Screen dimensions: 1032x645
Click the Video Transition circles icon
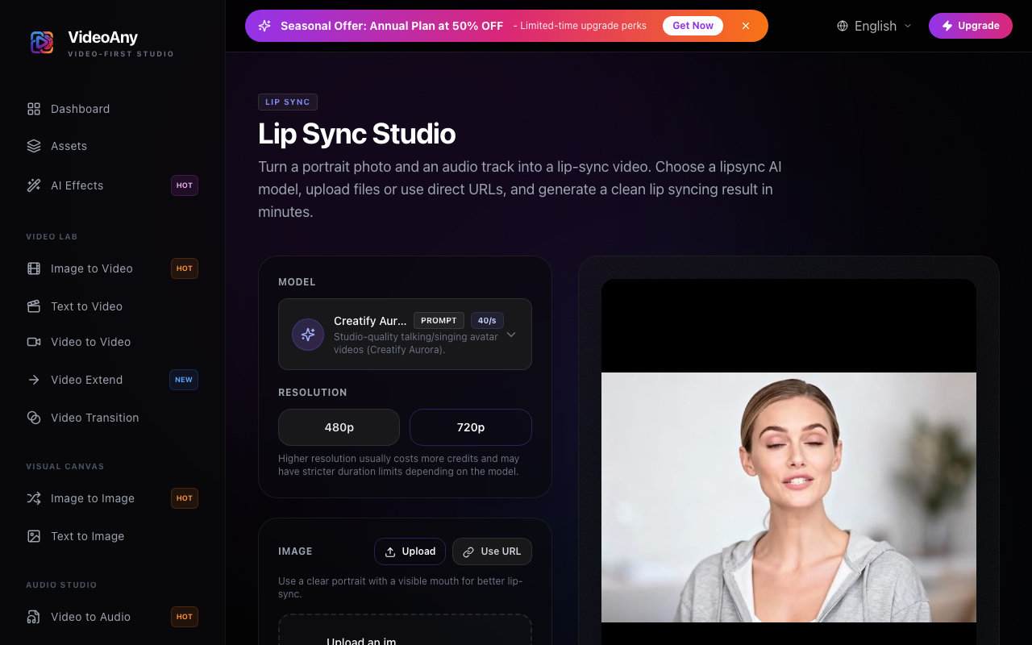click(34, 418)
